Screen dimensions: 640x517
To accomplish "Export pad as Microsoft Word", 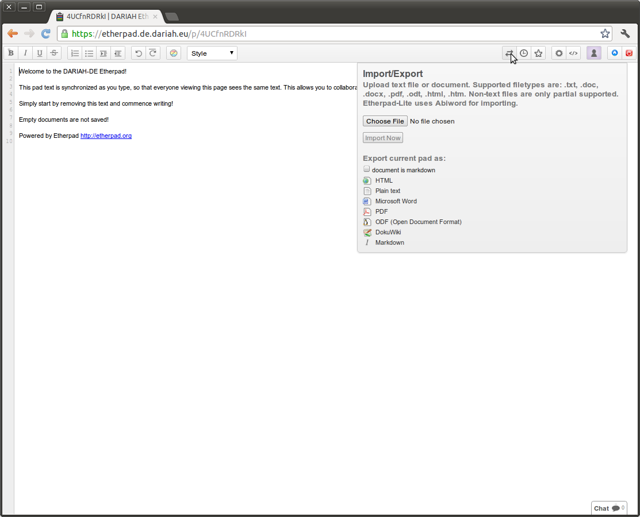I will coord(396,201).
